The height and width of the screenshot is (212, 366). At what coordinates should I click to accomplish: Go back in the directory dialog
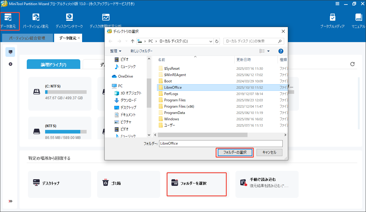pos(110,41)
